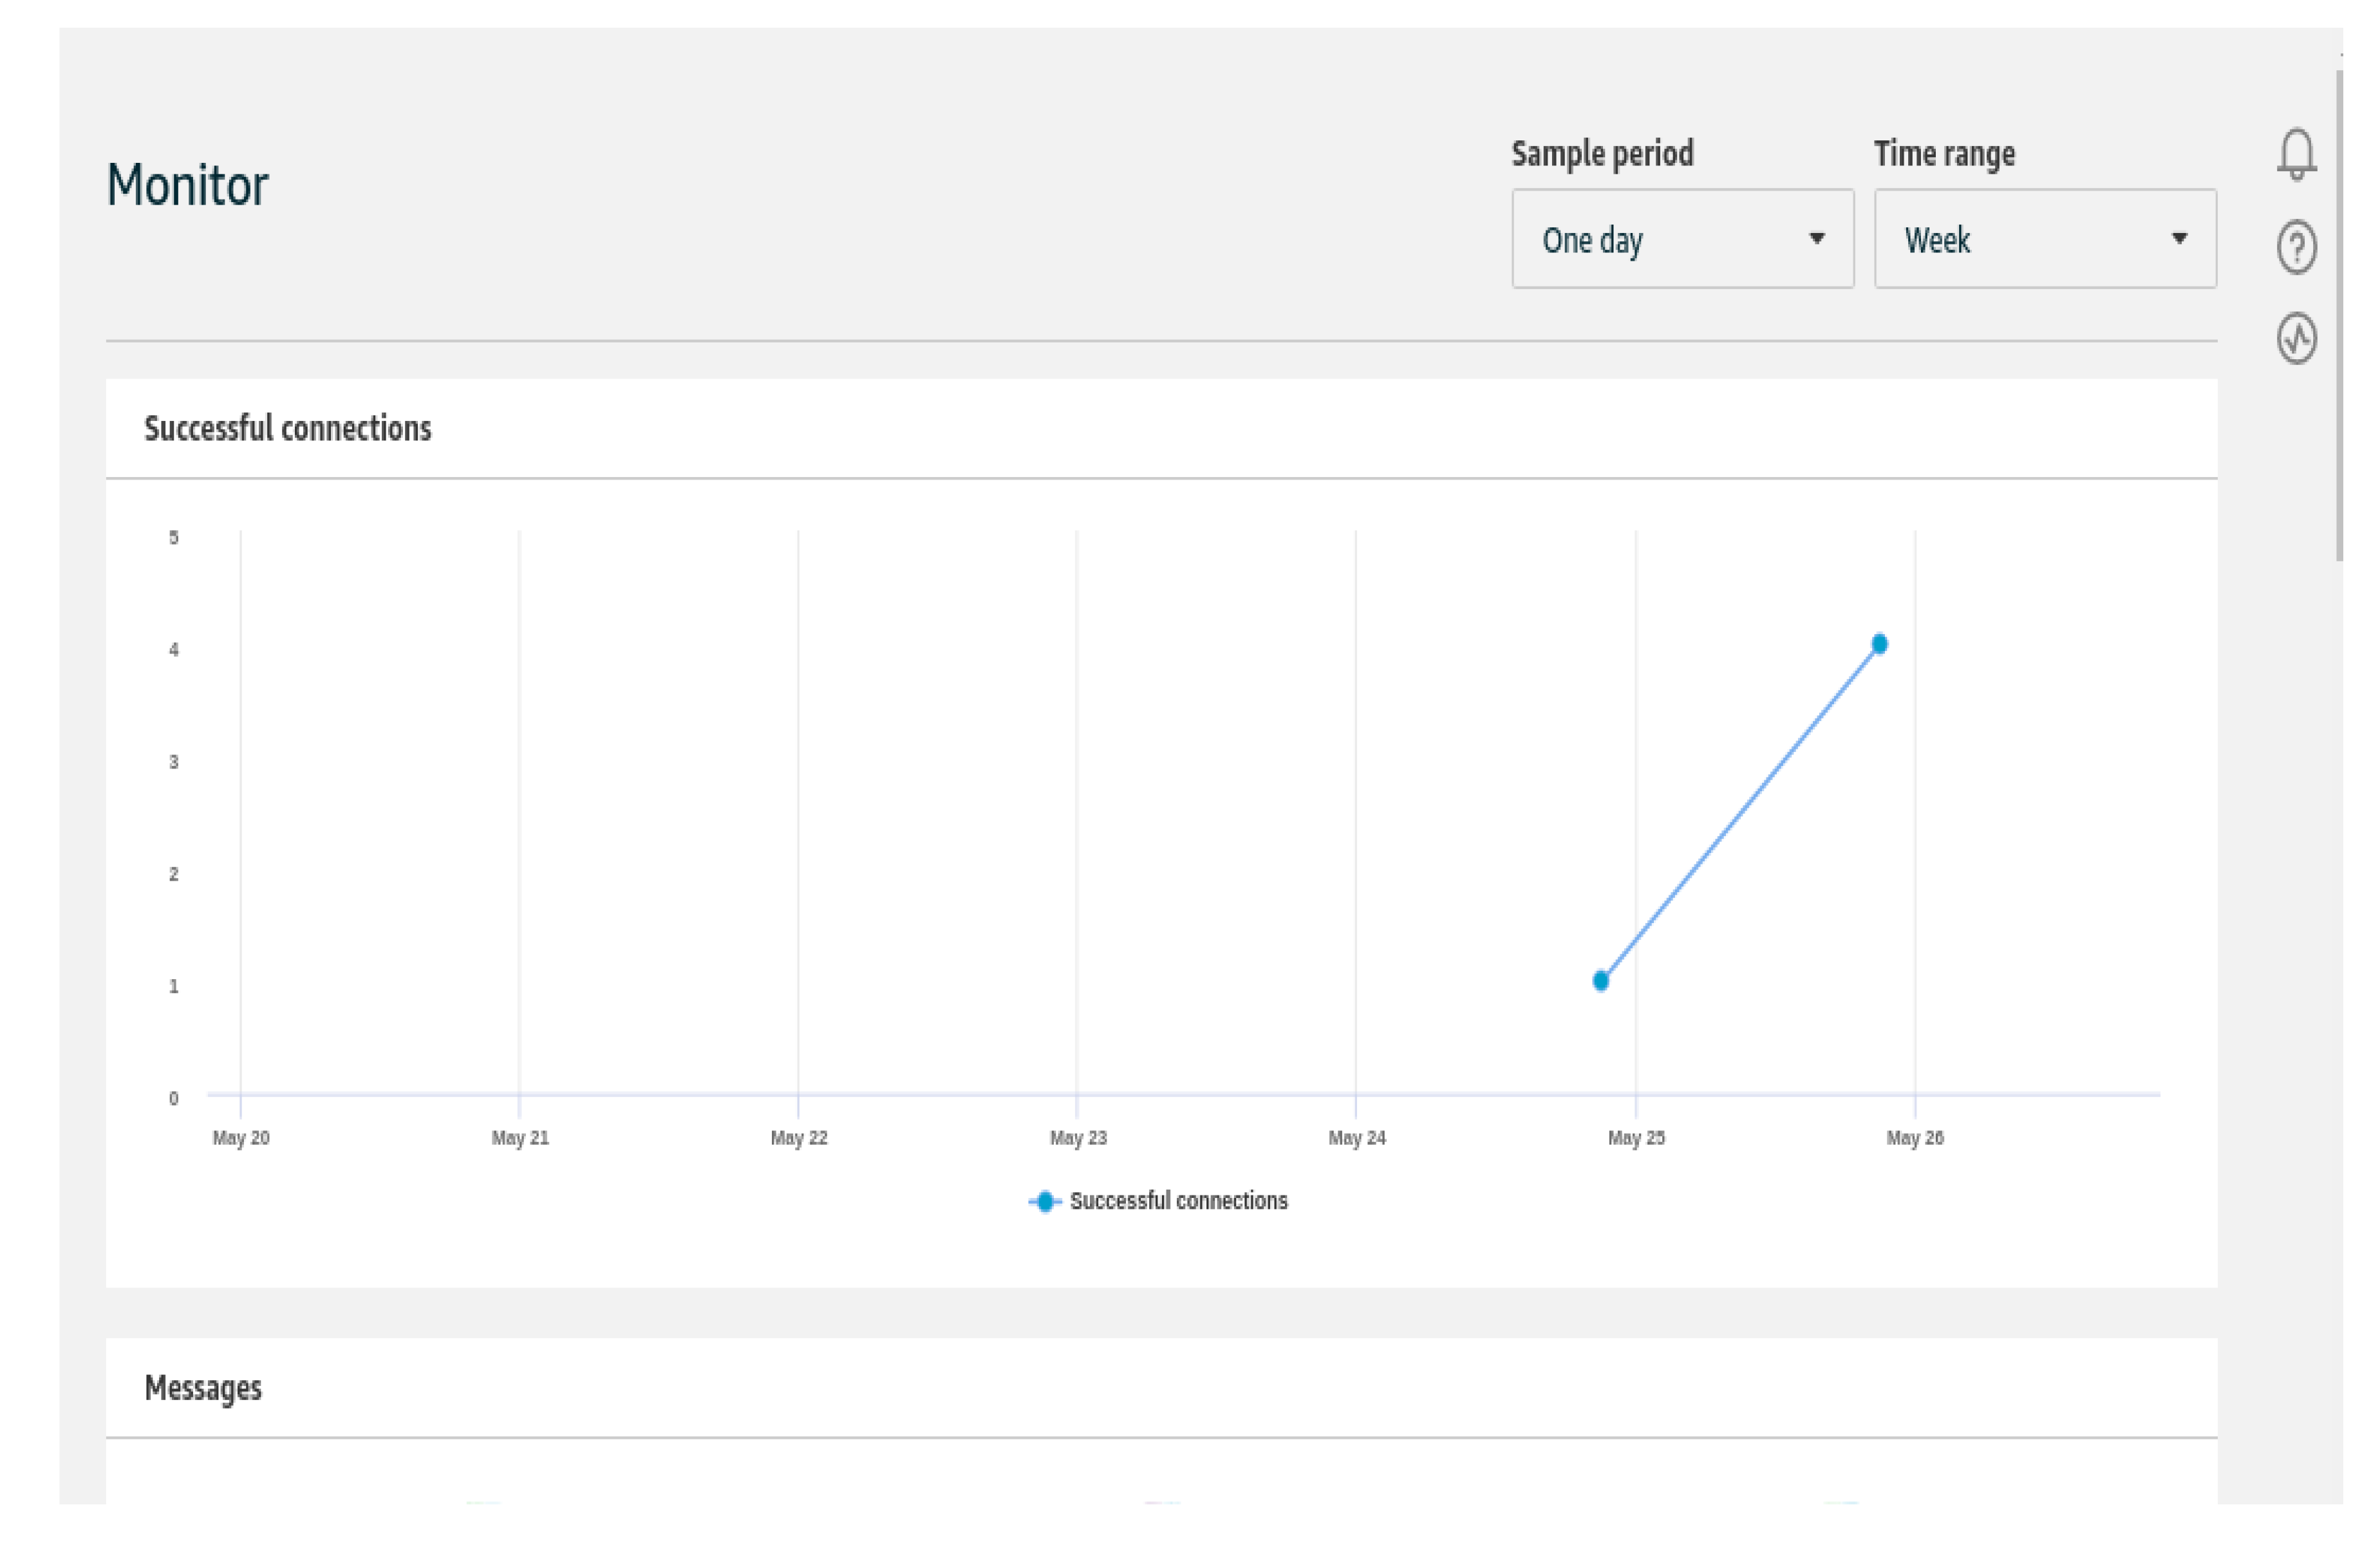Click the May 23 axis label
This screenshot has height=1543, width=2380.
point(1077,1138)
